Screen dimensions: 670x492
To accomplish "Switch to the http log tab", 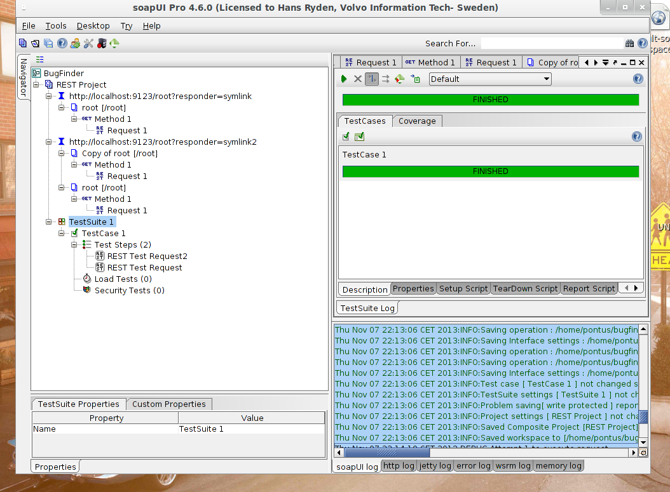I will [399, 465].
